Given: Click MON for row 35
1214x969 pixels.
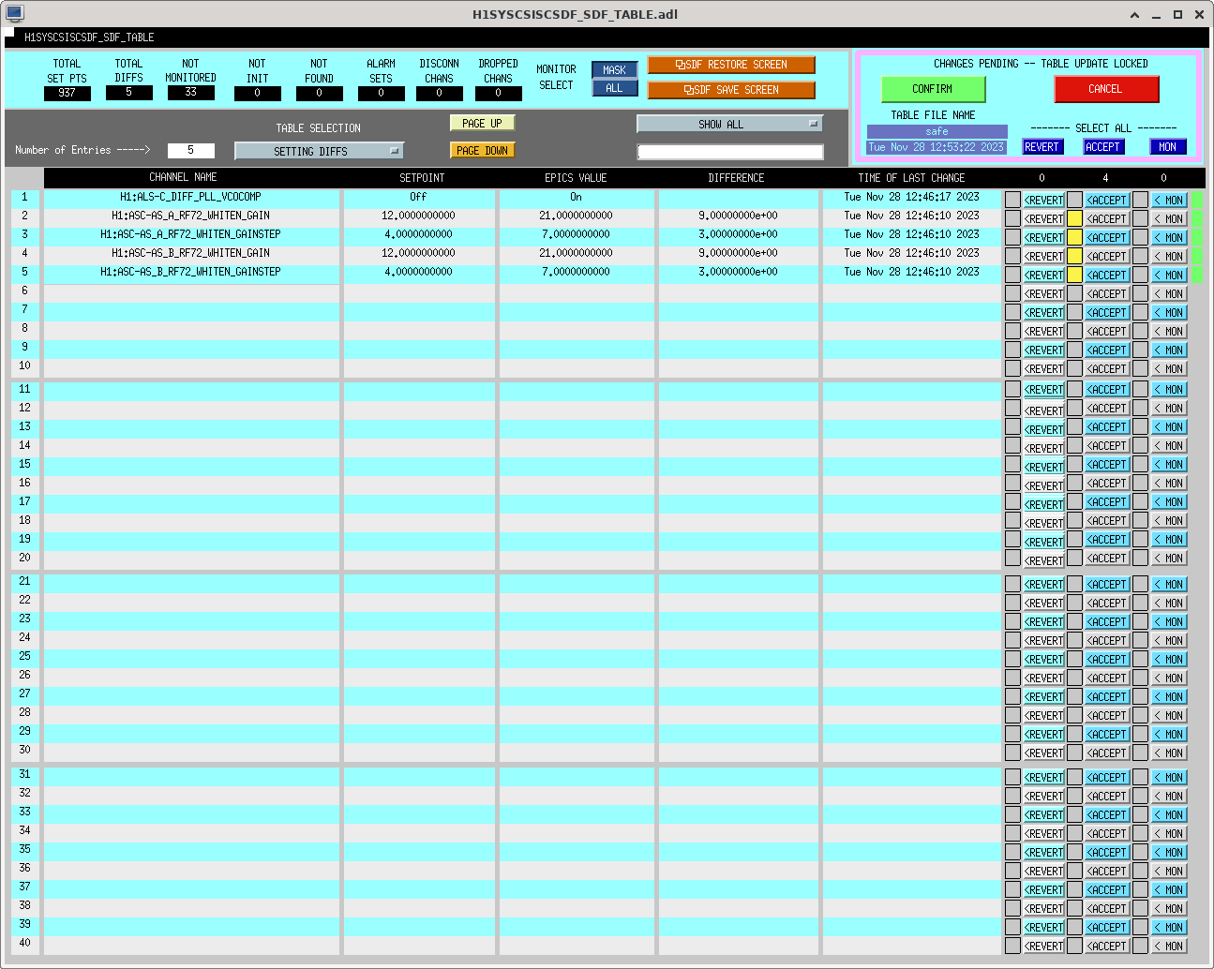Looking at the screenshot, I should tap(1169, 853).
